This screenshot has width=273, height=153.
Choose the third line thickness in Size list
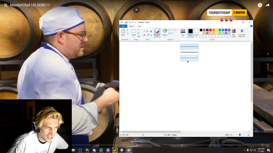coord(189,52)
